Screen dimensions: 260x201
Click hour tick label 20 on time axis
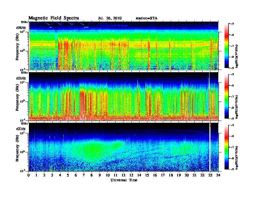tap(187, 175)
